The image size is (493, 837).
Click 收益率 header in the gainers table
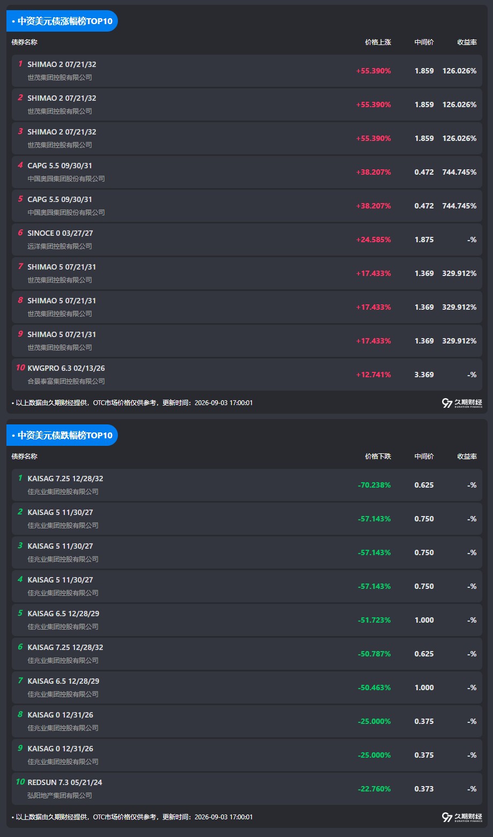467,42
